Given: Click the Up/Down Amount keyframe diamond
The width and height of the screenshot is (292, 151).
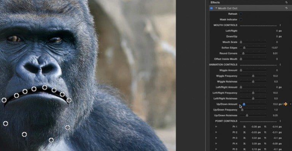Looking at the screenshot, I should (286, 104).
